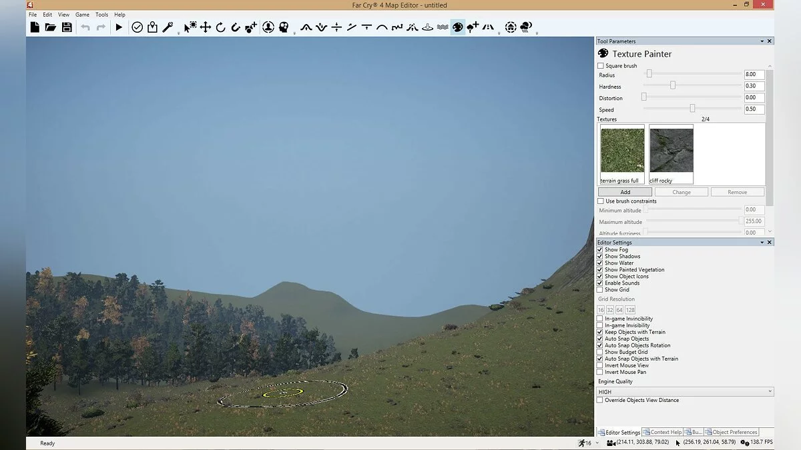Open a map using the folder icon

51,27
